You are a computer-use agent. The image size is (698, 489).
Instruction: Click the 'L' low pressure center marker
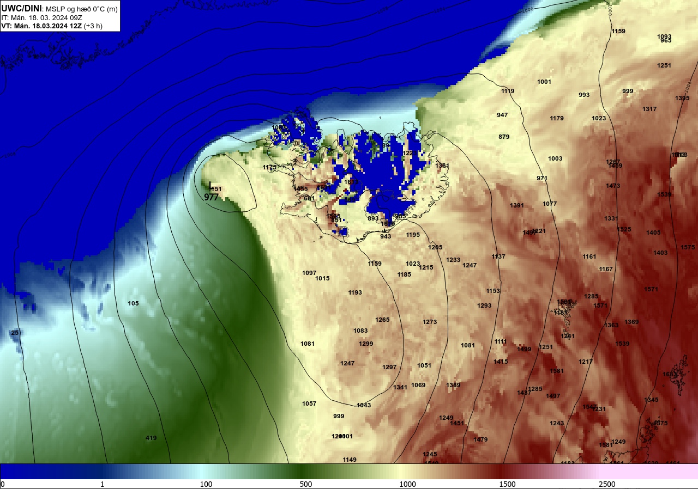click(x=211, y=186)
